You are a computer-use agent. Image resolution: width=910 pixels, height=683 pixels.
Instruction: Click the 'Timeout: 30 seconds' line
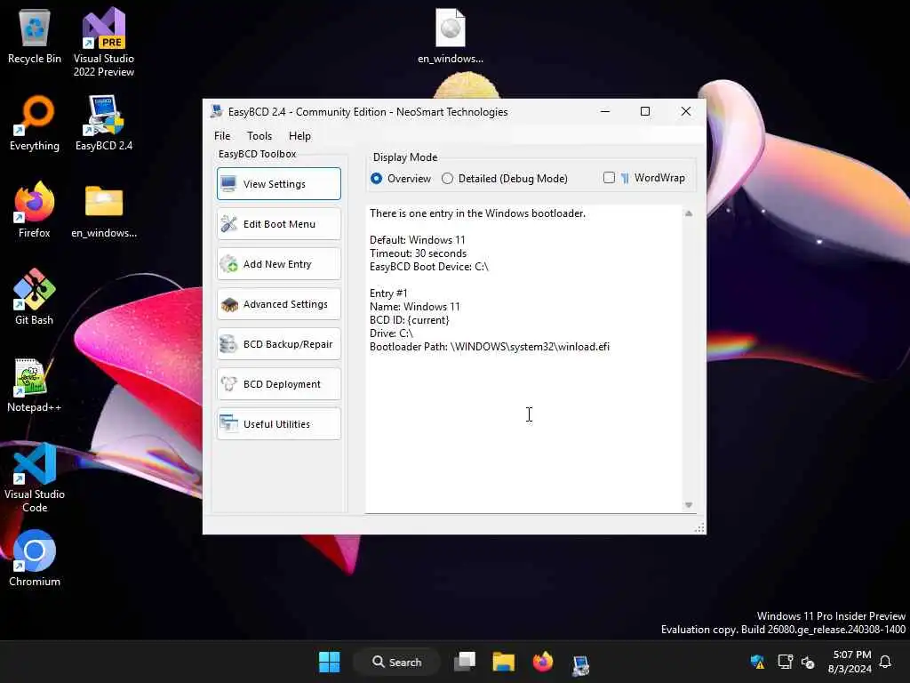[x=418, y=253]
